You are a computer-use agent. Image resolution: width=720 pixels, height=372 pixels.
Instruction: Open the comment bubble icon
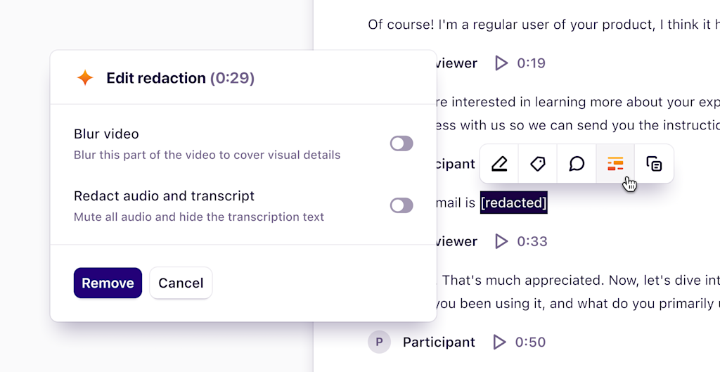[577, 164]
